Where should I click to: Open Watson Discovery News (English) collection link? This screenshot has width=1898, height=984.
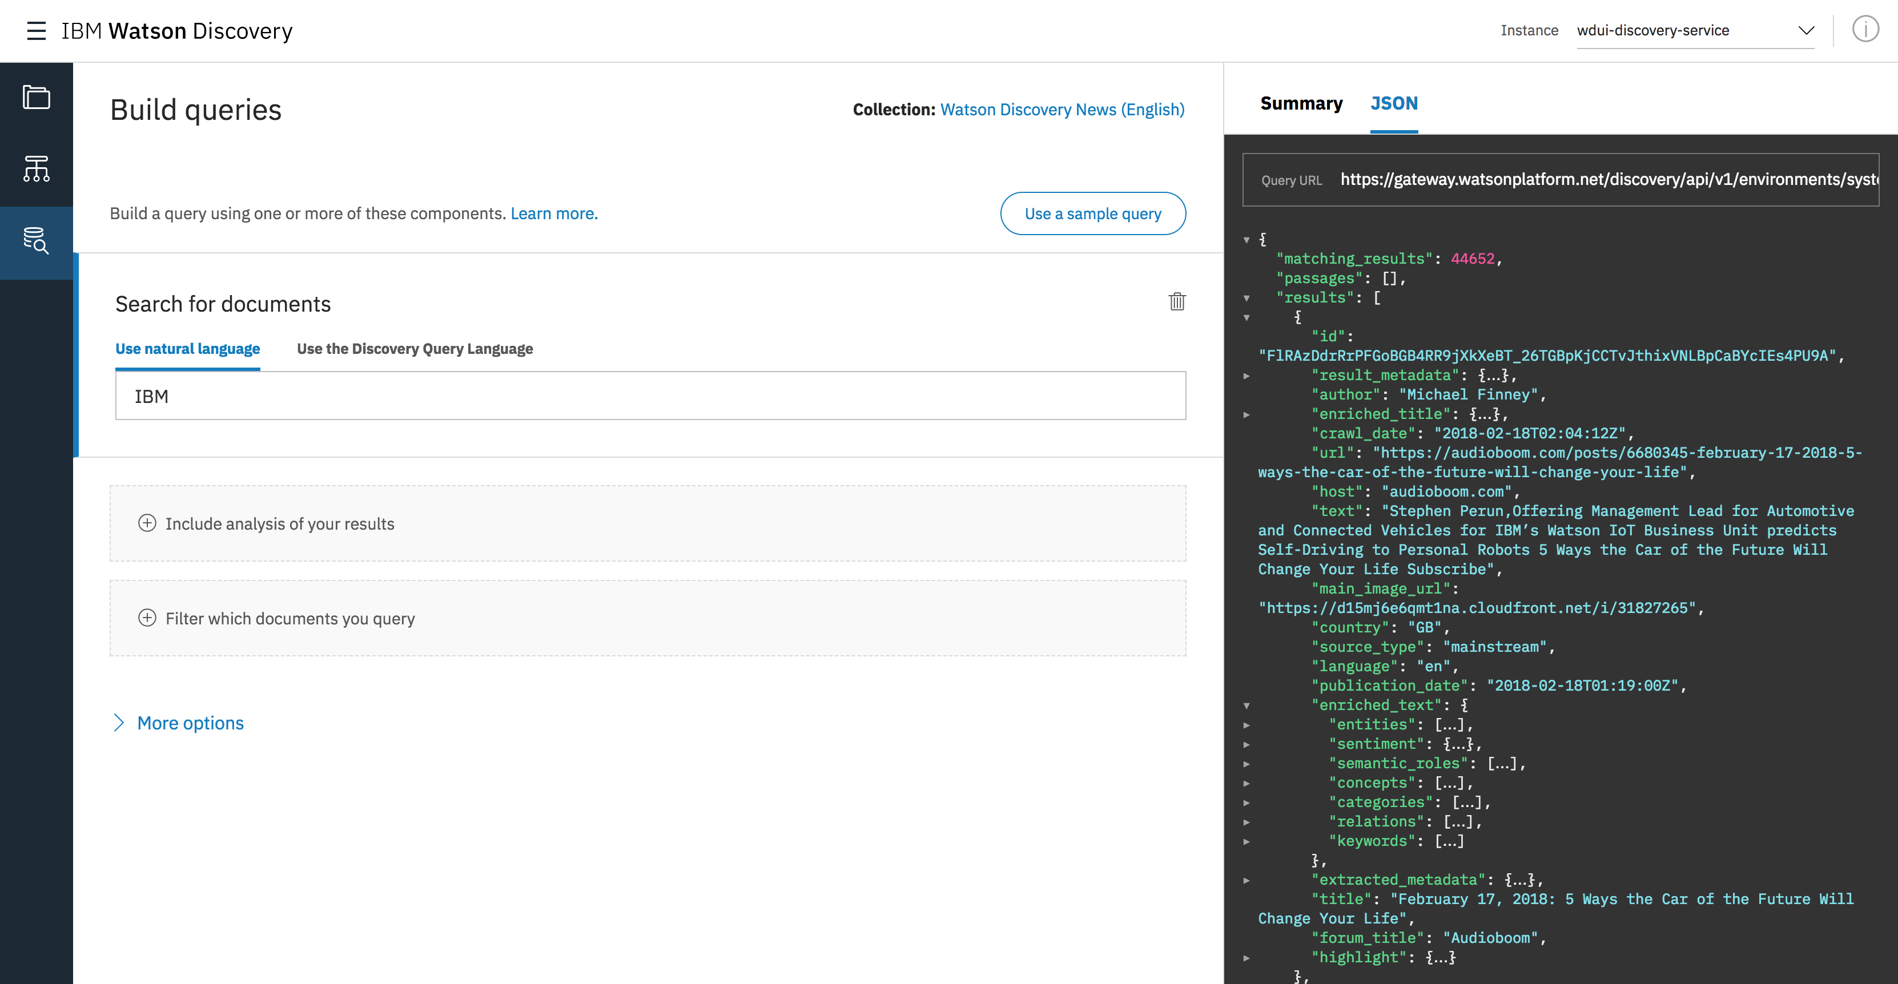point(1061,110)
